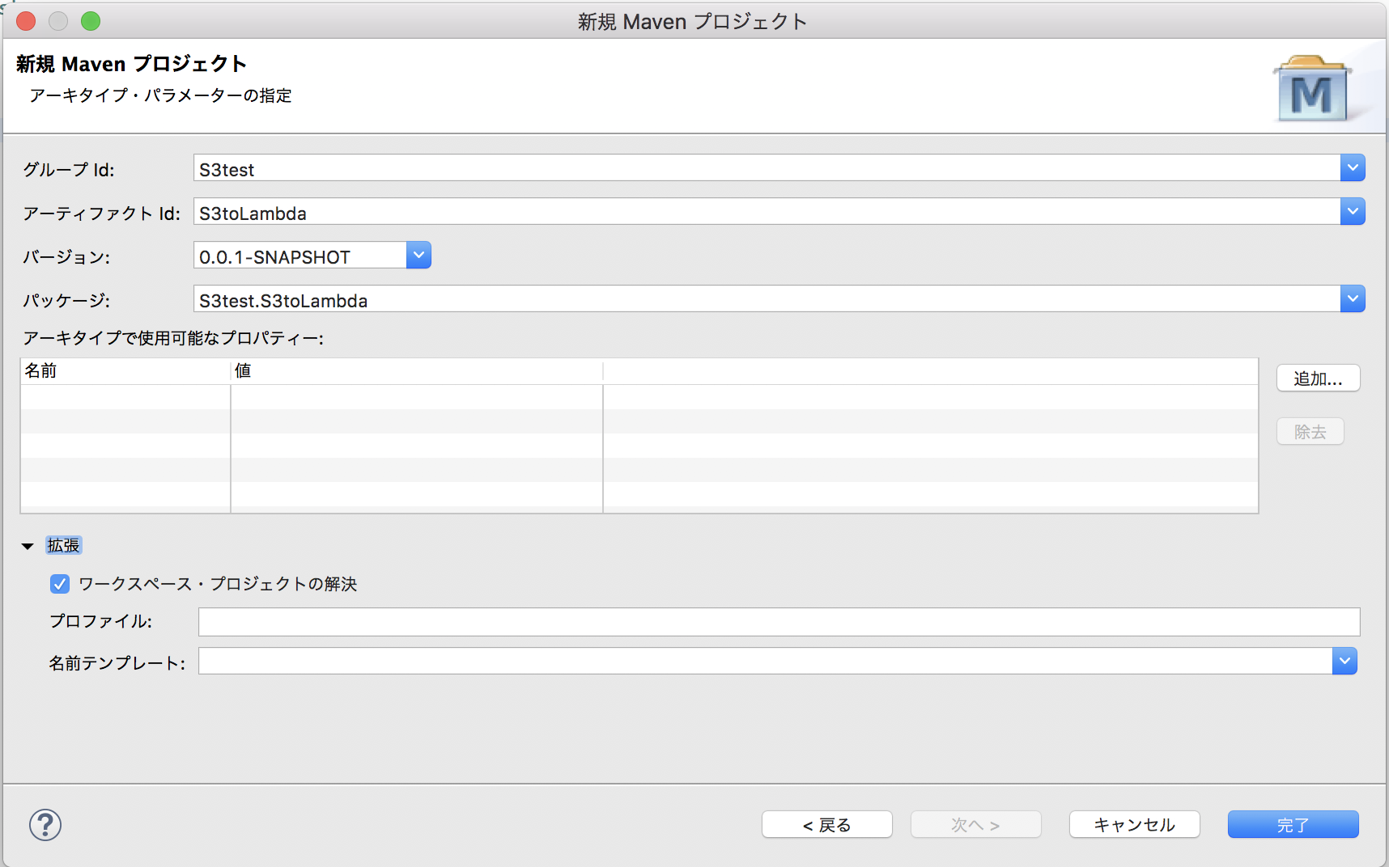Screen dimensions: 1389x867
Task: Focus the Artifact Id field containing S3toLambda
Action: coord(767,212)
